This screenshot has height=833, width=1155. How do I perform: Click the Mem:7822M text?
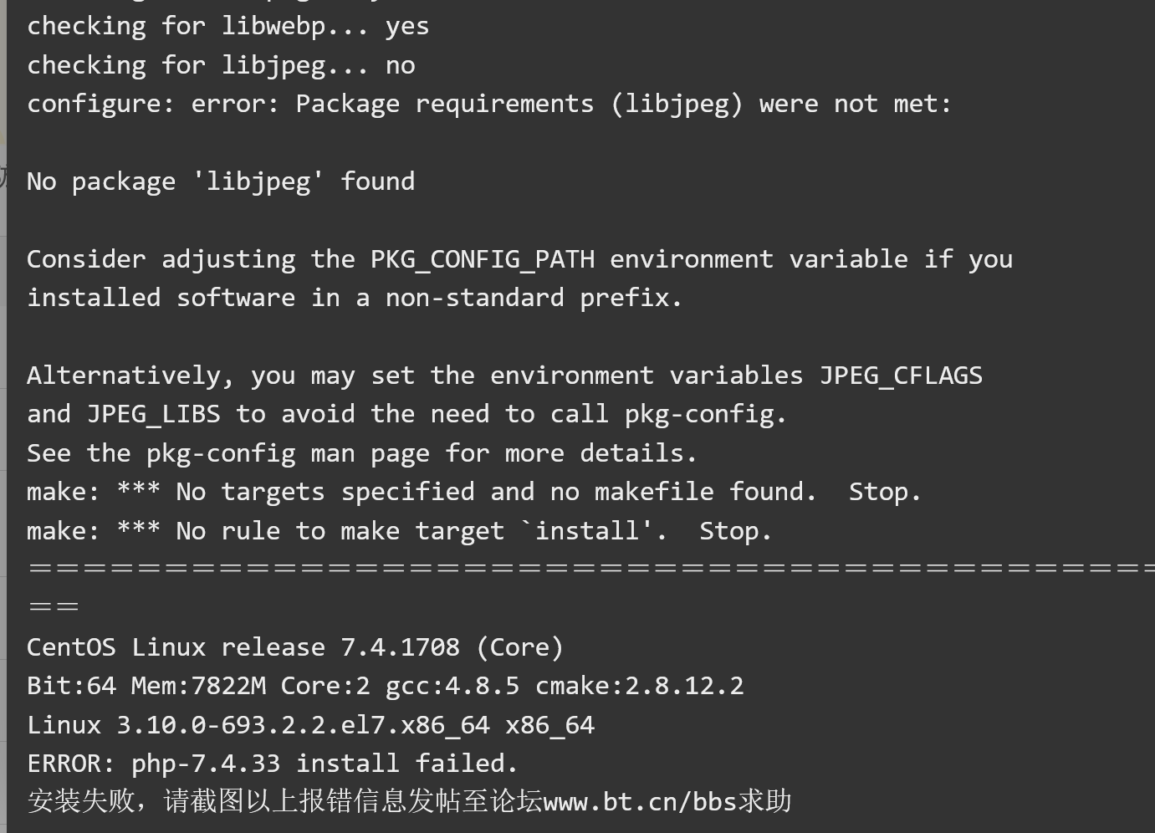click(199, 686)
